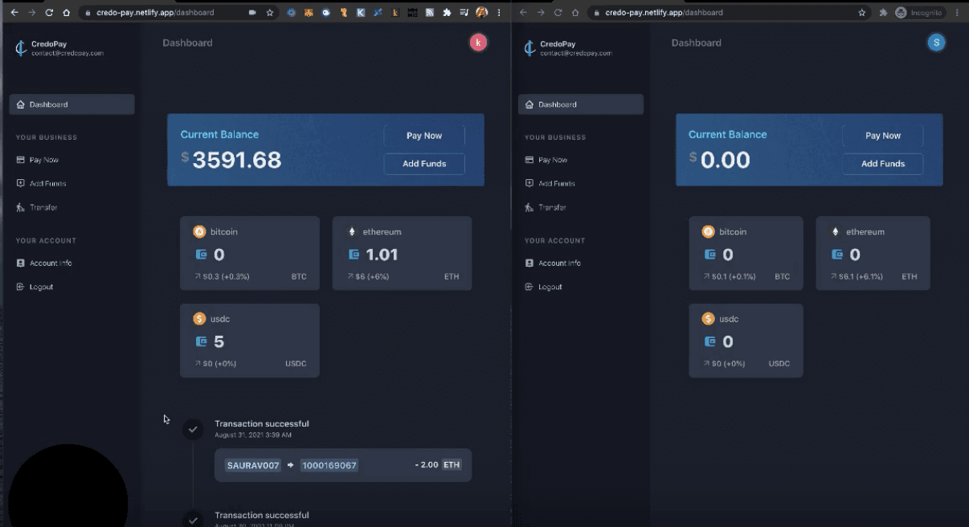Click the Incognito profile indicator
The image size is (969, 527).
pyautogui.click(x=920, y=13)
